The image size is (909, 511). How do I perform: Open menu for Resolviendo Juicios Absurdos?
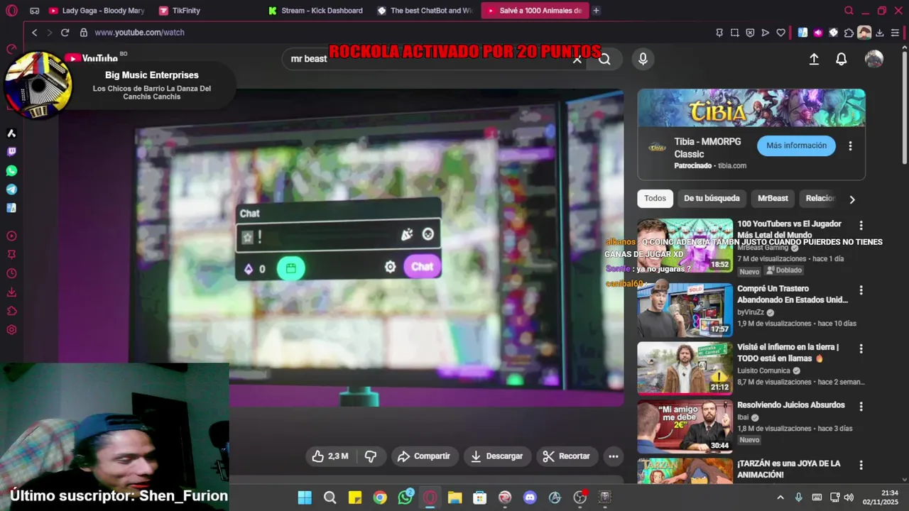[x=861, y=407]
